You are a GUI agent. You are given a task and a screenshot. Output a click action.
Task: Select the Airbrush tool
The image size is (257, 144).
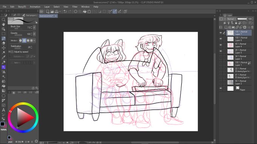pyautogui.click(x=3, y=72)
